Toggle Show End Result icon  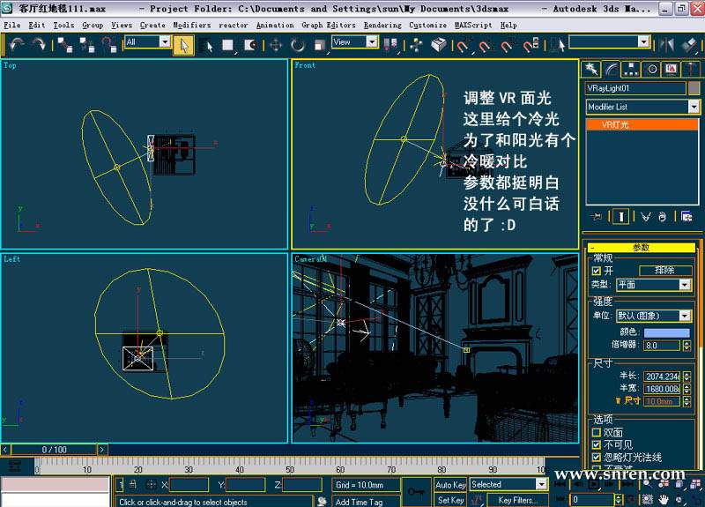tap(621, 217)
